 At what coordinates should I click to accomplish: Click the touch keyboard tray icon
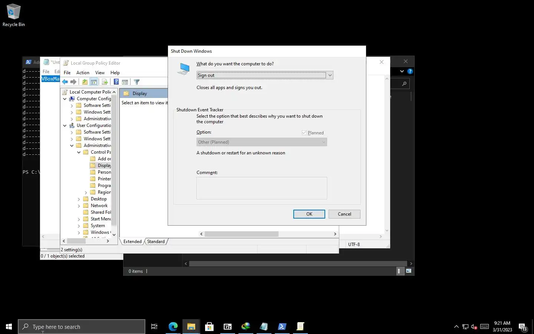pos(484,327)
